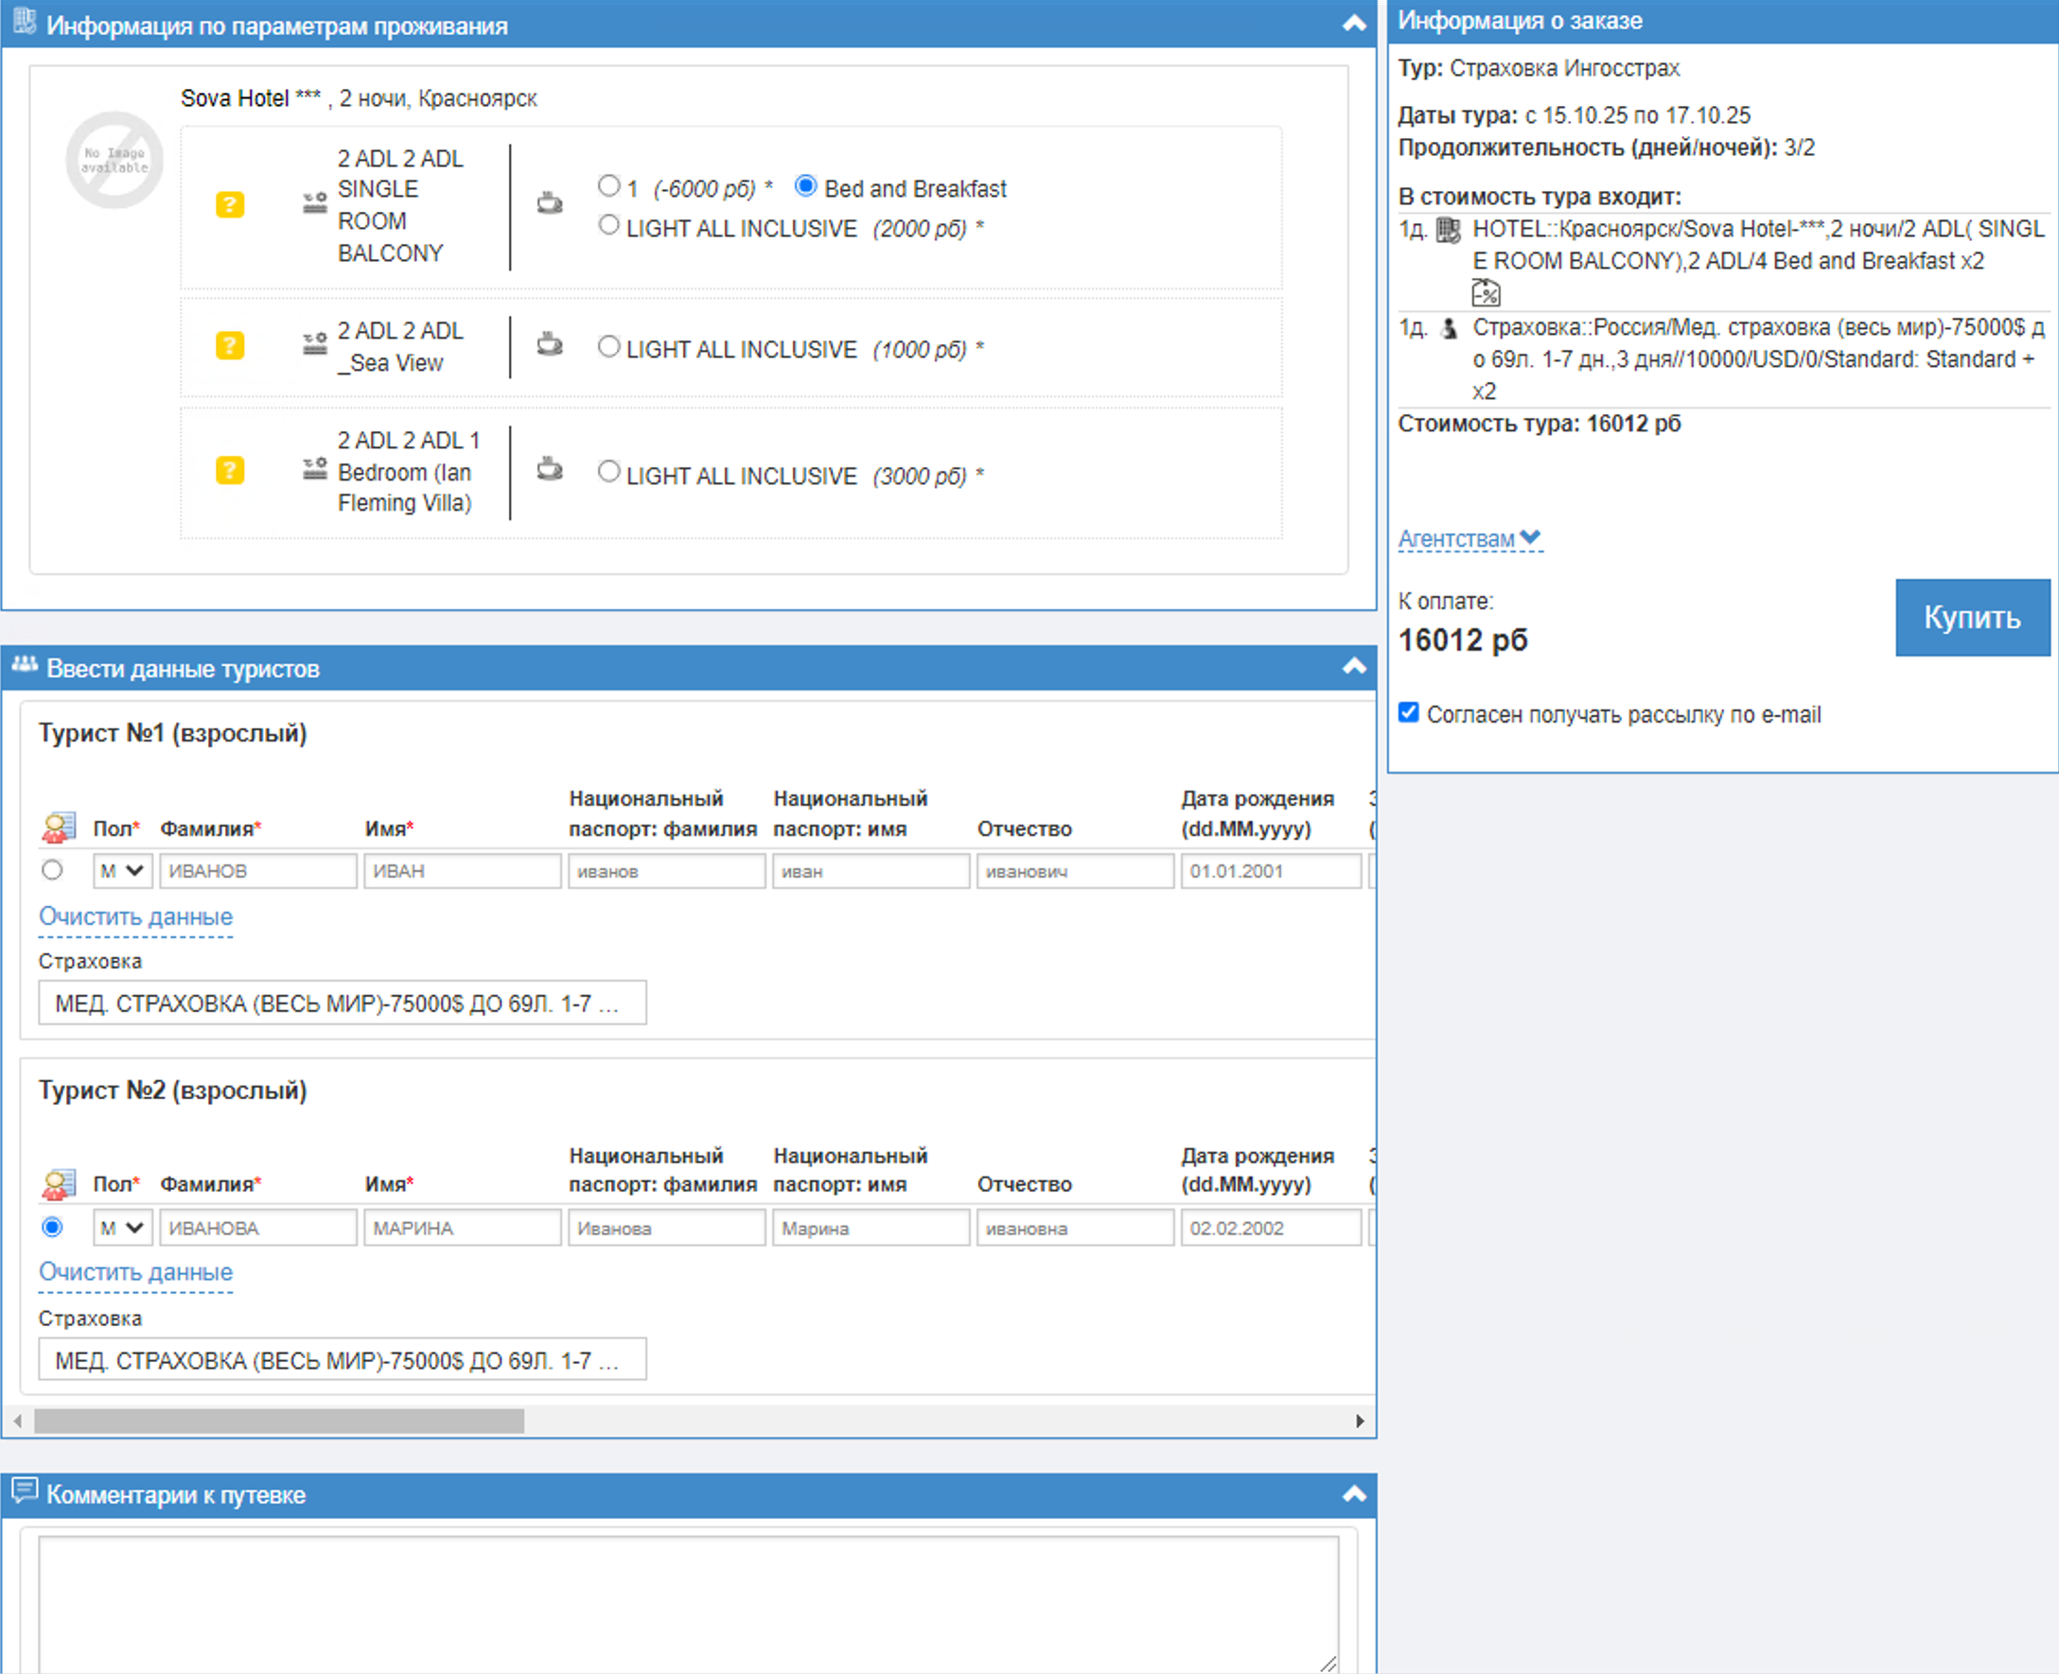Uncheck the e-mail newsletter consent checkbox
The image size is (2059, 1674).
1409,712
